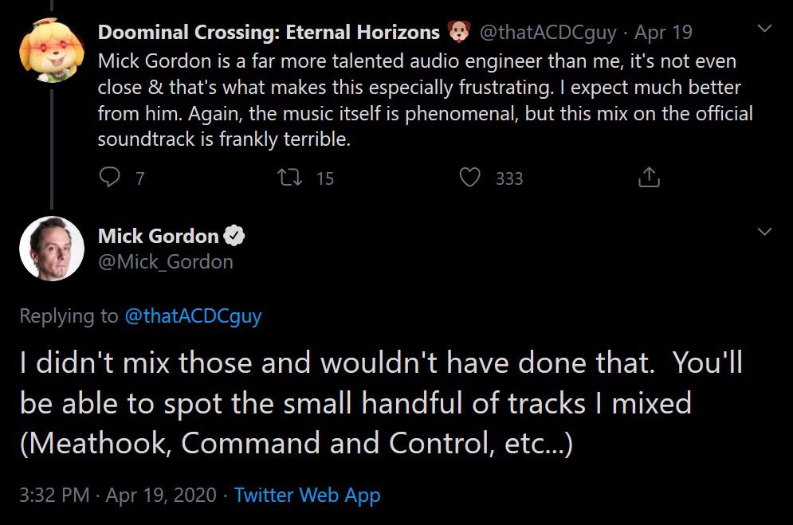Image resolution: width=793 pixels, height=525 pixels.
Task: Click the Twitter Web App source link
Action: pyautogui.click(x=307, y=495)
